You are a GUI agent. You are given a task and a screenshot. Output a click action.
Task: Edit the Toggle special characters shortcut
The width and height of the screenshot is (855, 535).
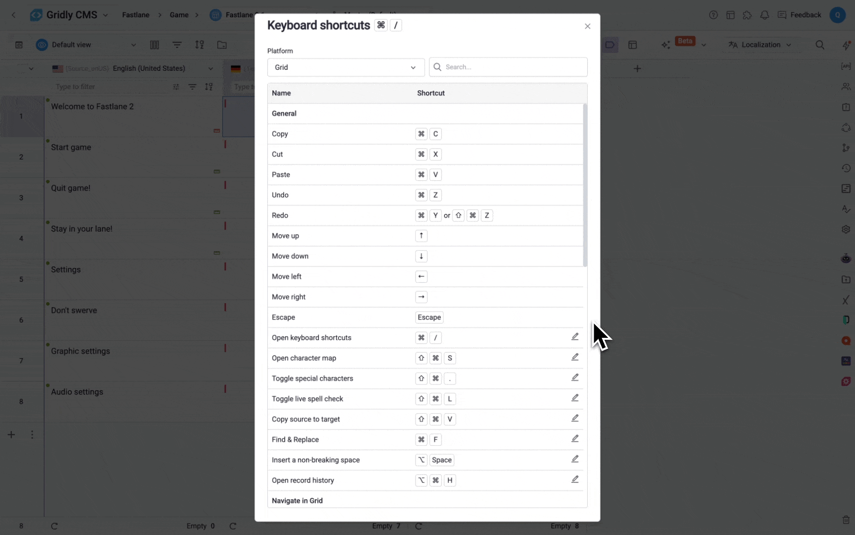pyautogui.click(x=575, y=377)
